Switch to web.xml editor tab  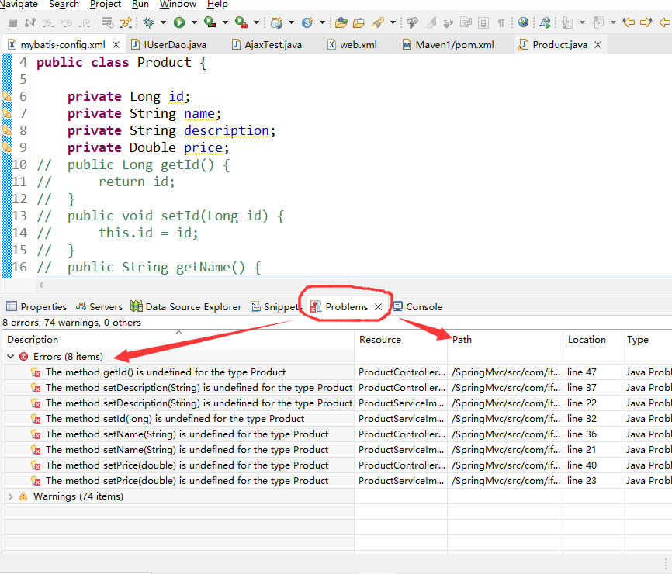352,44
